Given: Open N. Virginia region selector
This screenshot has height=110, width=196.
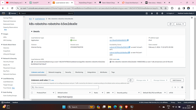Looking at the screenshot, I should click(170, 13).
